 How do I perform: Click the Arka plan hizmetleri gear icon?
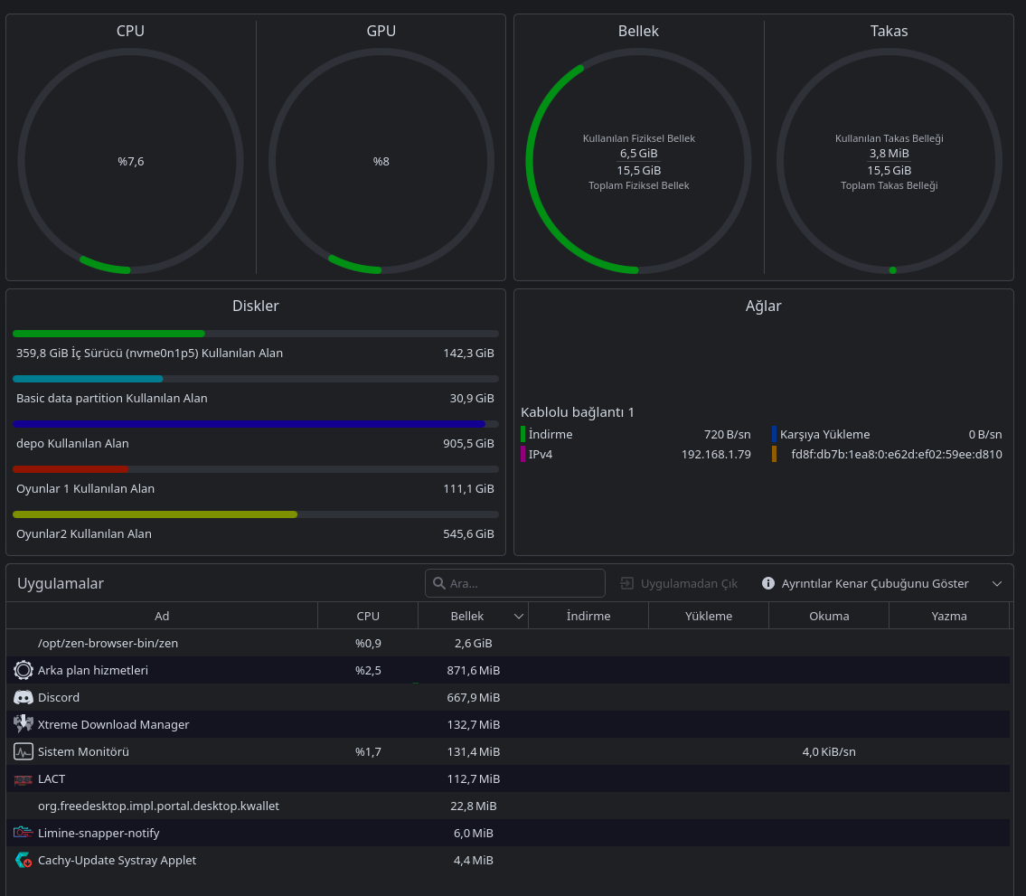(24, 670)
